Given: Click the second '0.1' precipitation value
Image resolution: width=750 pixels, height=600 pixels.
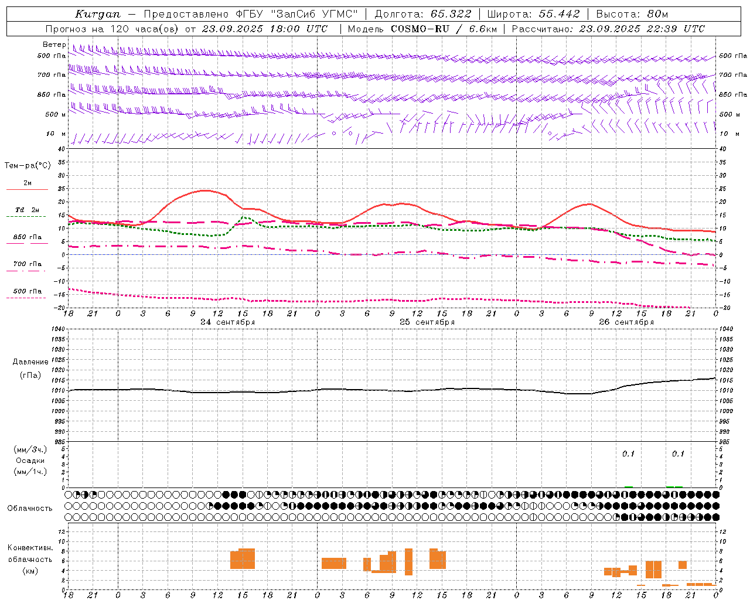Looking at the screenshot, I should click(x=678, y=454).
